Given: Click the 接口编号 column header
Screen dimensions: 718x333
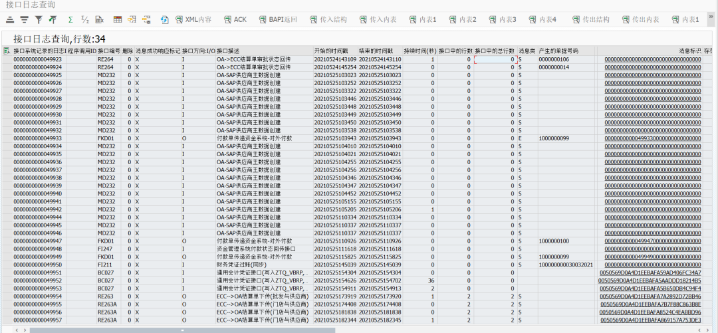Looking at the screenshot, I should tap(109, 51).
